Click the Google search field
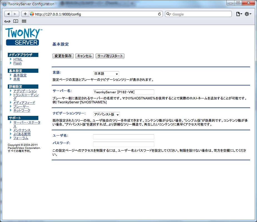This screenshot has height=222, width=257. point(198,14)
